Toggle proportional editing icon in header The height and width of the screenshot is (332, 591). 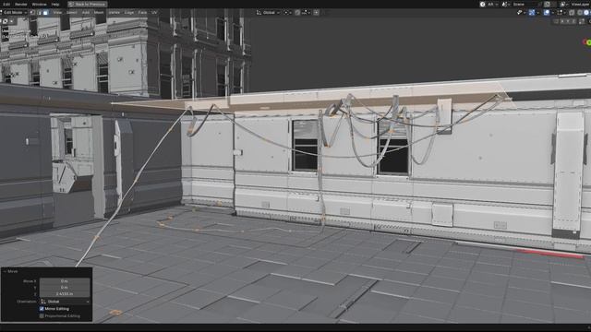point(316,12)
